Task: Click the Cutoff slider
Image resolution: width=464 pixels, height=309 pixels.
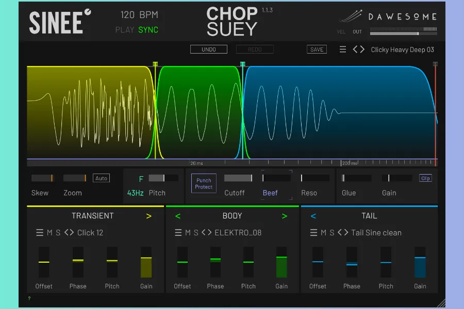Action: pos(238,178)
